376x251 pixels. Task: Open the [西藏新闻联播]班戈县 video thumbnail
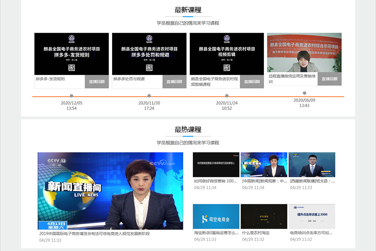(x=312, y=164)
